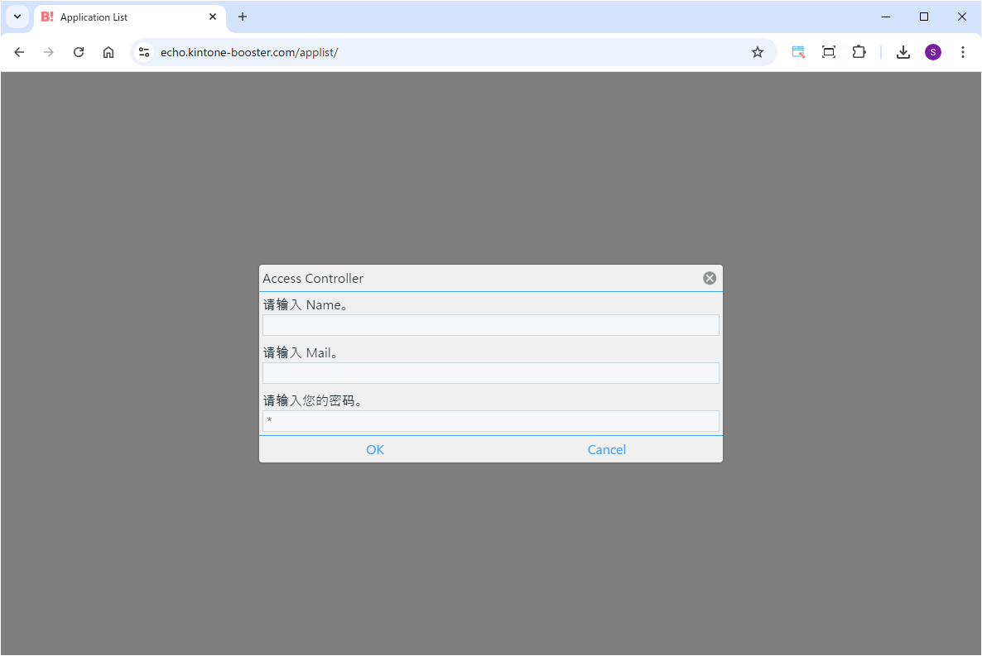Focus the Mail input field
This screenshot has height=656, width=982.
[490, 373]
